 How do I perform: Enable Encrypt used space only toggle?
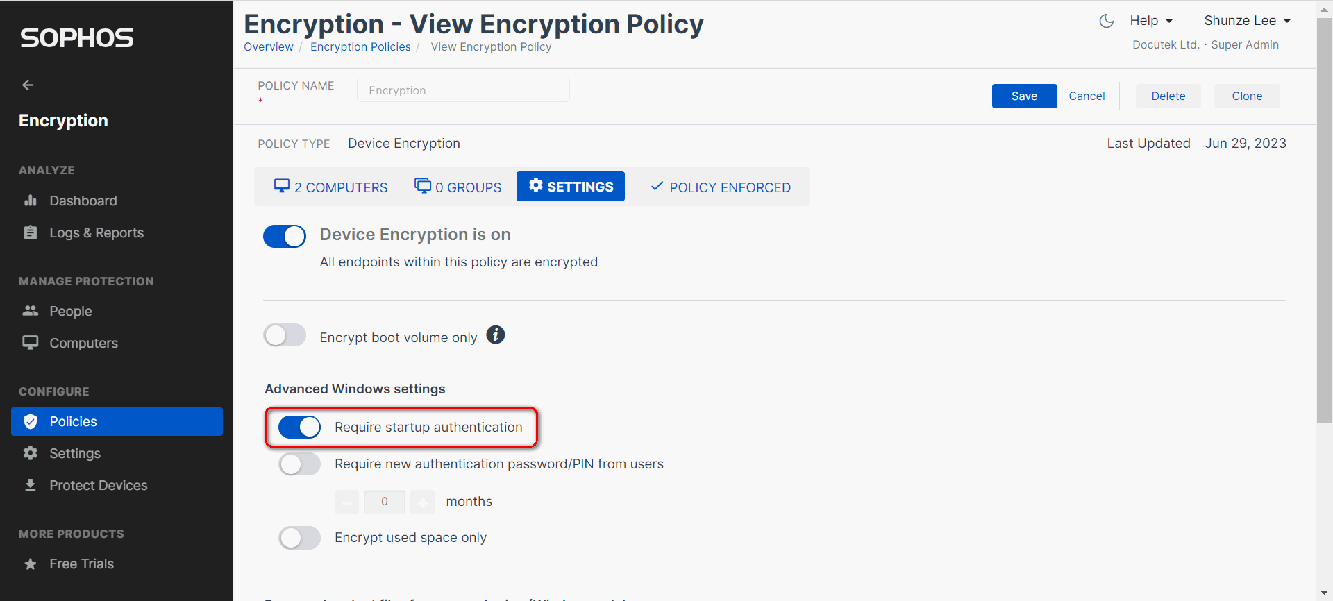299,537
